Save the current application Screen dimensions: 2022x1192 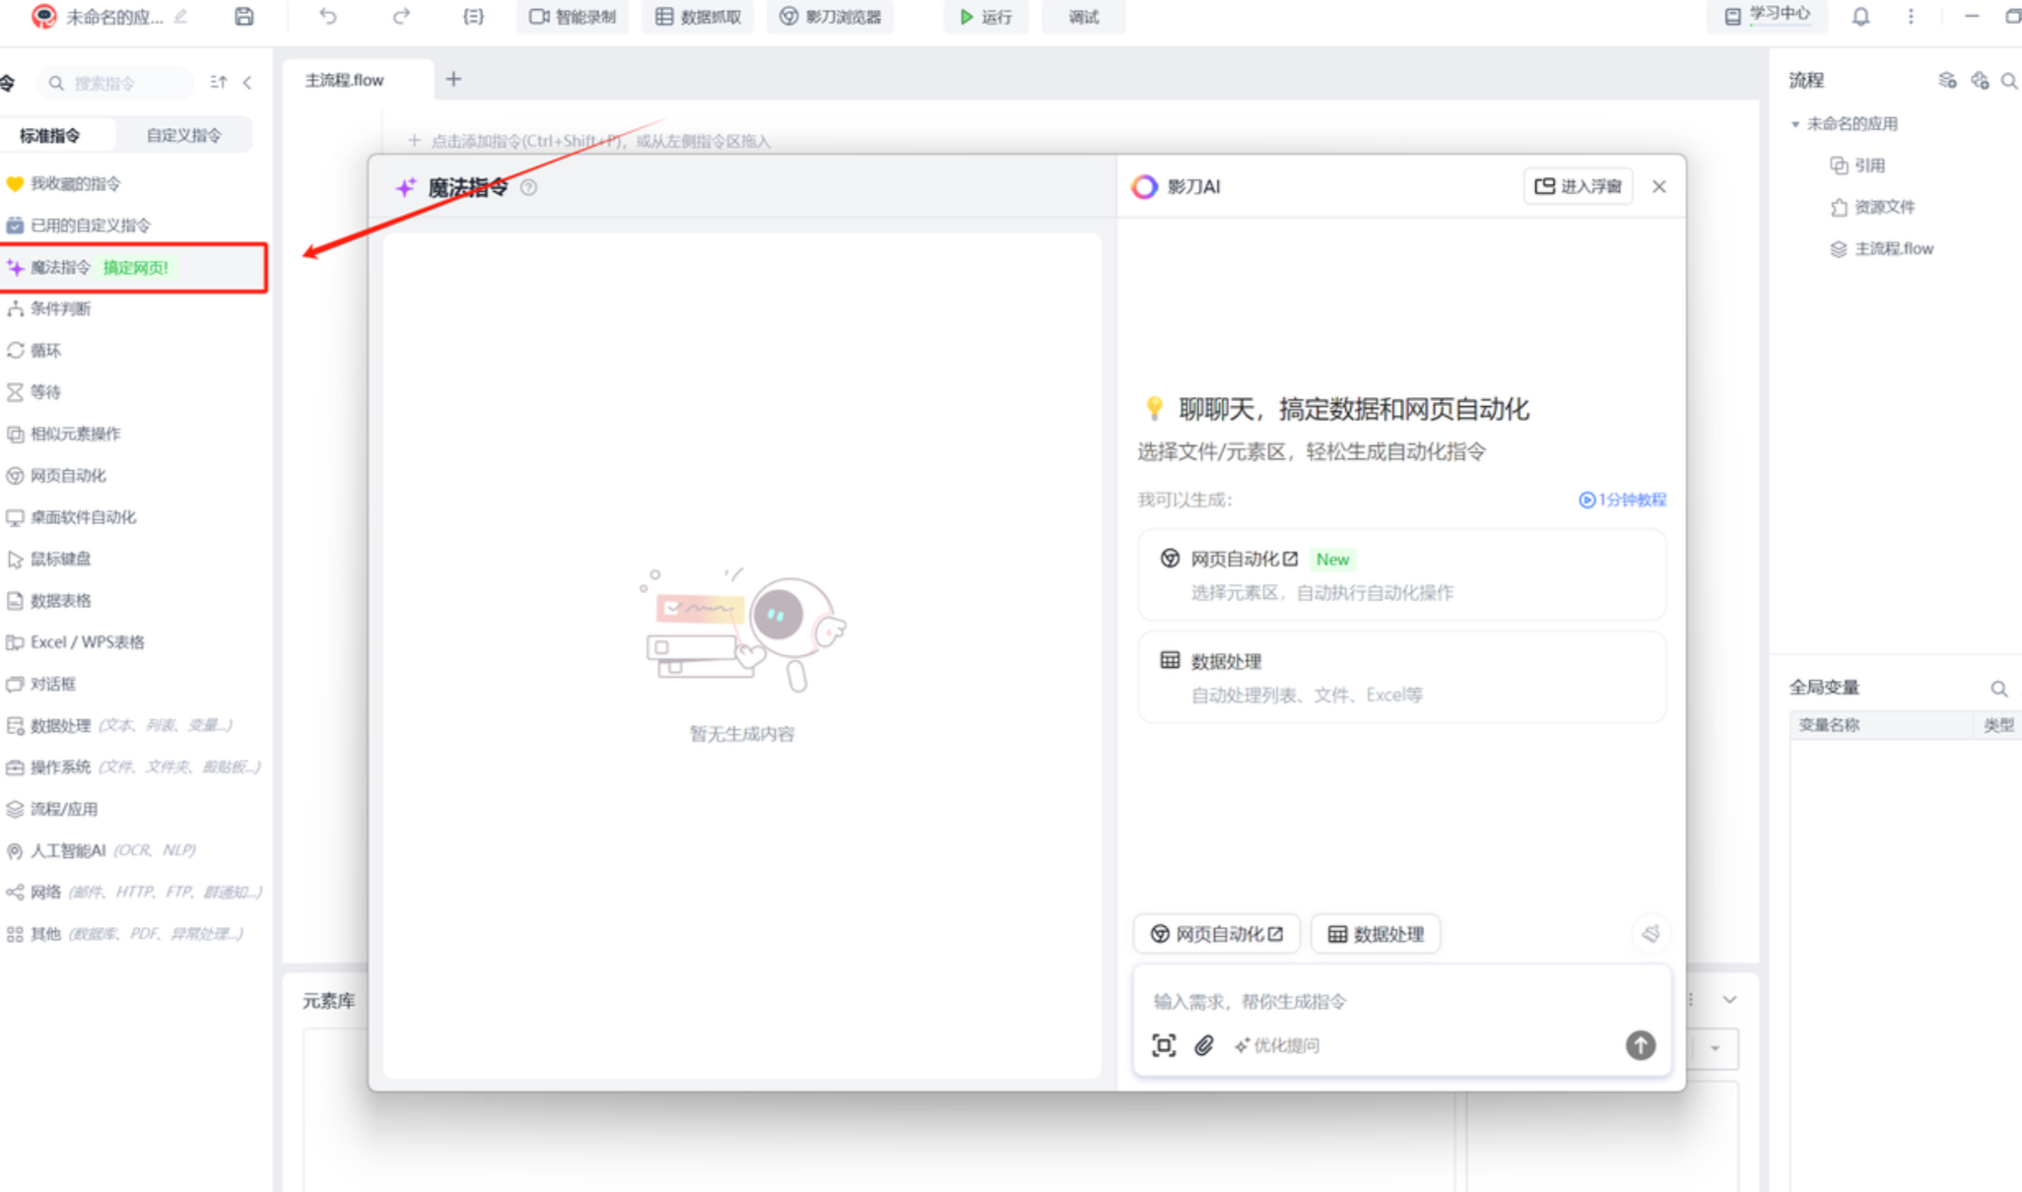coord(242,17)
